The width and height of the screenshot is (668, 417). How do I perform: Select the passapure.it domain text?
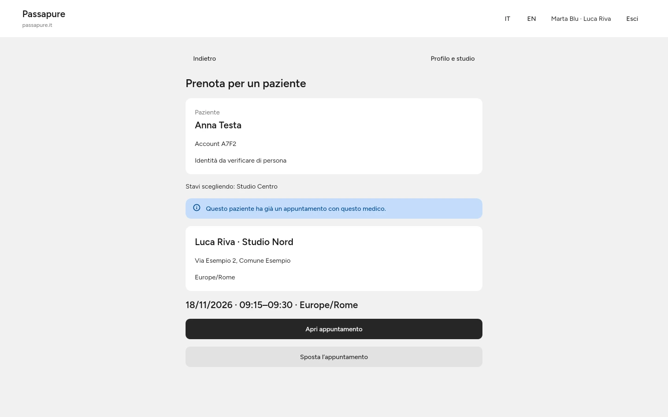(37, 25)
